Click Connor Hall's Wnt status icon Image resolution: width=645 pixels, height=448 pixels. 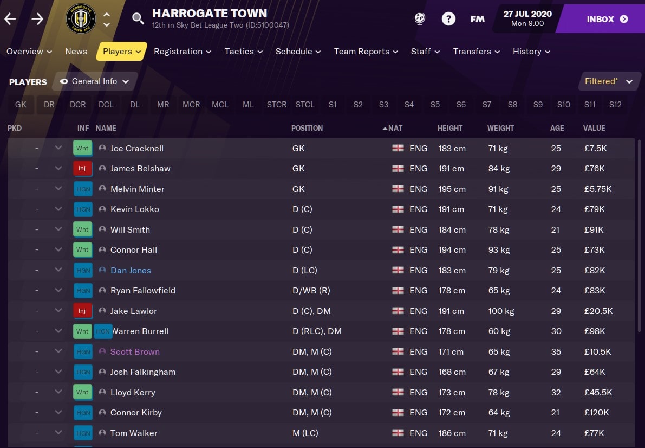[82, 249]
